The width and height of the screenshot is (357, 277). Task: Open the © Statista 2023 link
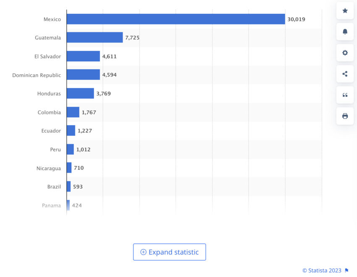pyautogui.click(x=322, y=270)
